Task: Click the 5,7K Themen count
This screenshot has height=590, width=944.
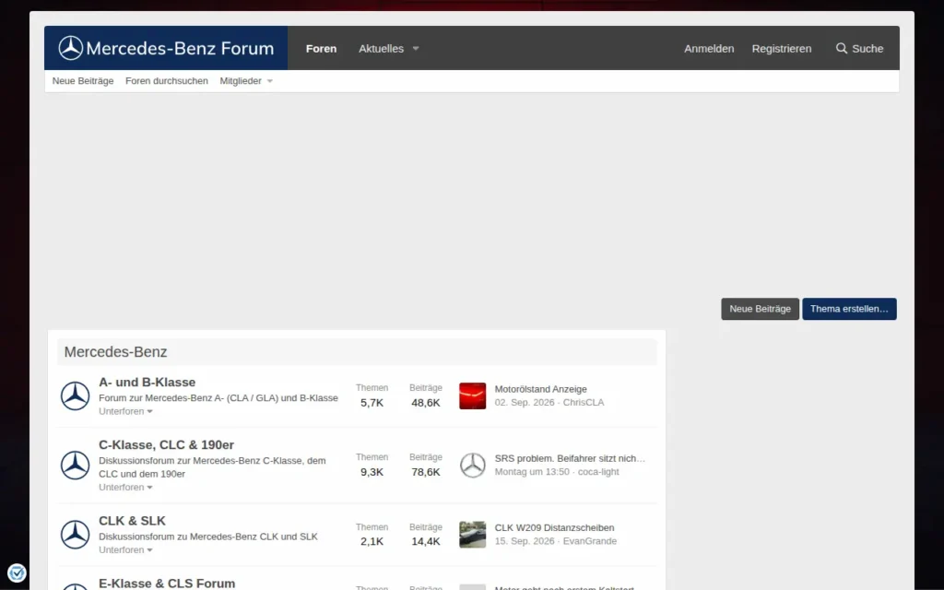Action: [372, 403]
